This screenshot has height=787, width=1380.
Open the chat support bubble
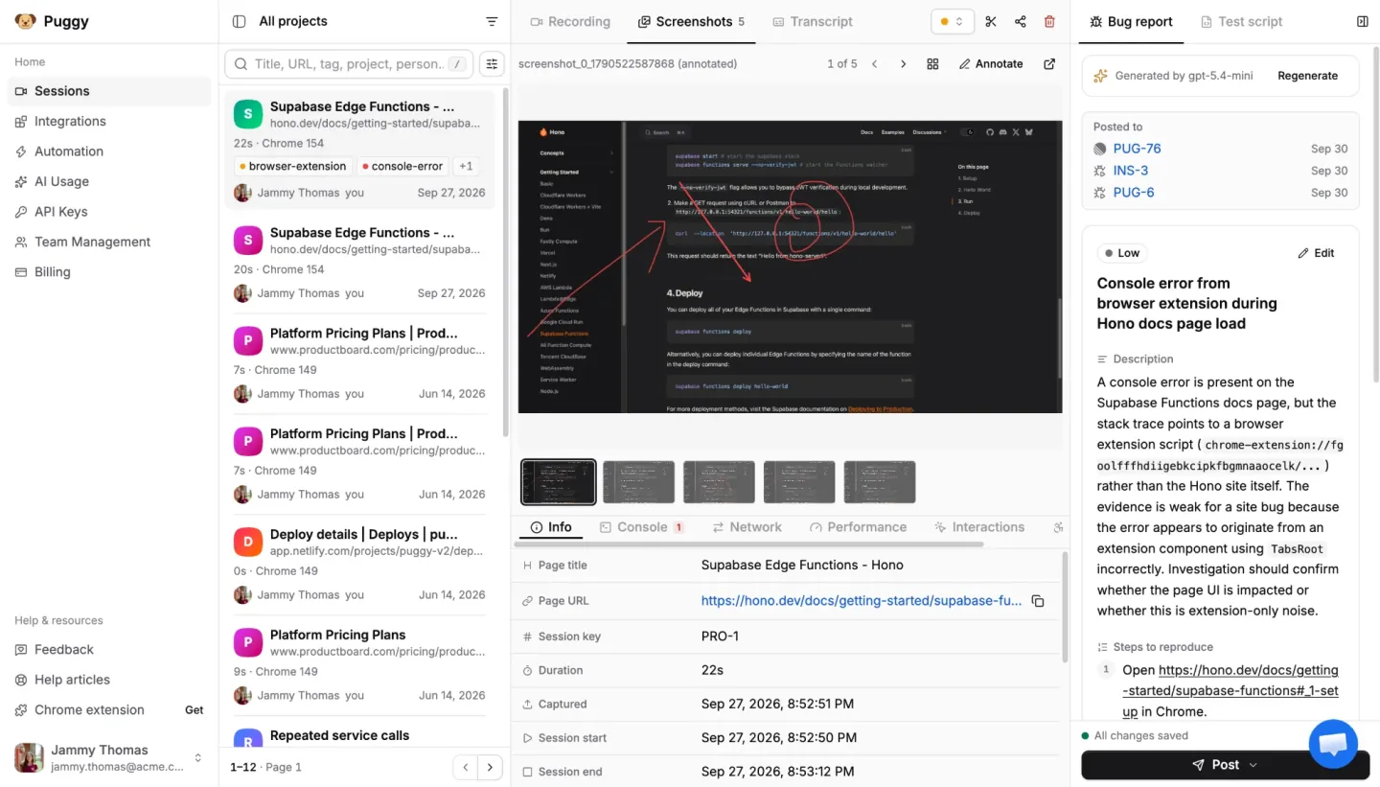[x=1333, y=744]
